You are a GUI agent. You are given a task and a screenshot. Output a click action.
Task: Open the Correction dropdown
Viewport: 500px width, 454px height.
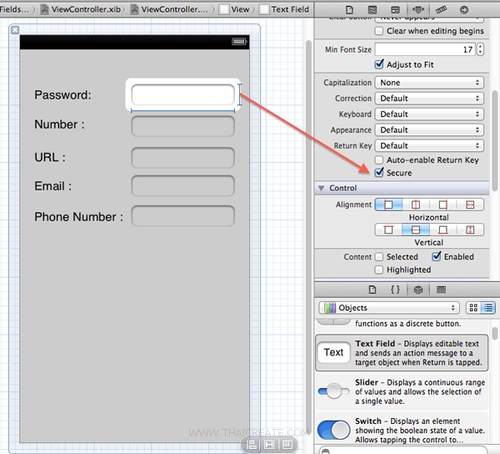429,98
